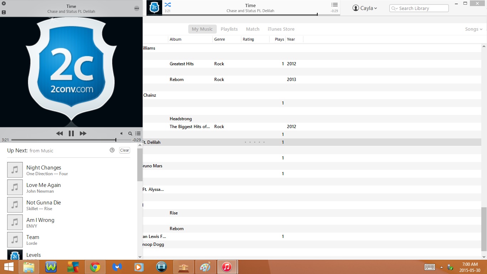487x274 pixels.
Task: Open the Songs view dropdown
Action: coord(473,29)
